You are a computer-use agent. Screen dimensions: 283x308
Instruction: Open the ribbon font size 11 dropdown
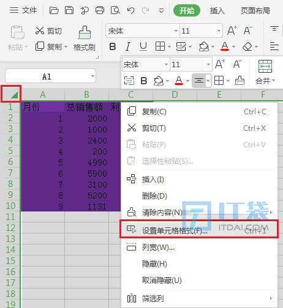219,31
